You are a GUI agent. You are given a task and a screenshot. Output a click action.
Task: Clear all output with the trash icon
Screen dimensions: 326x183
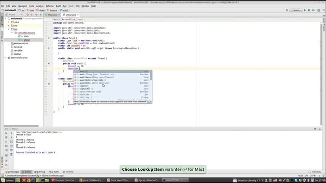click(11, 155)
